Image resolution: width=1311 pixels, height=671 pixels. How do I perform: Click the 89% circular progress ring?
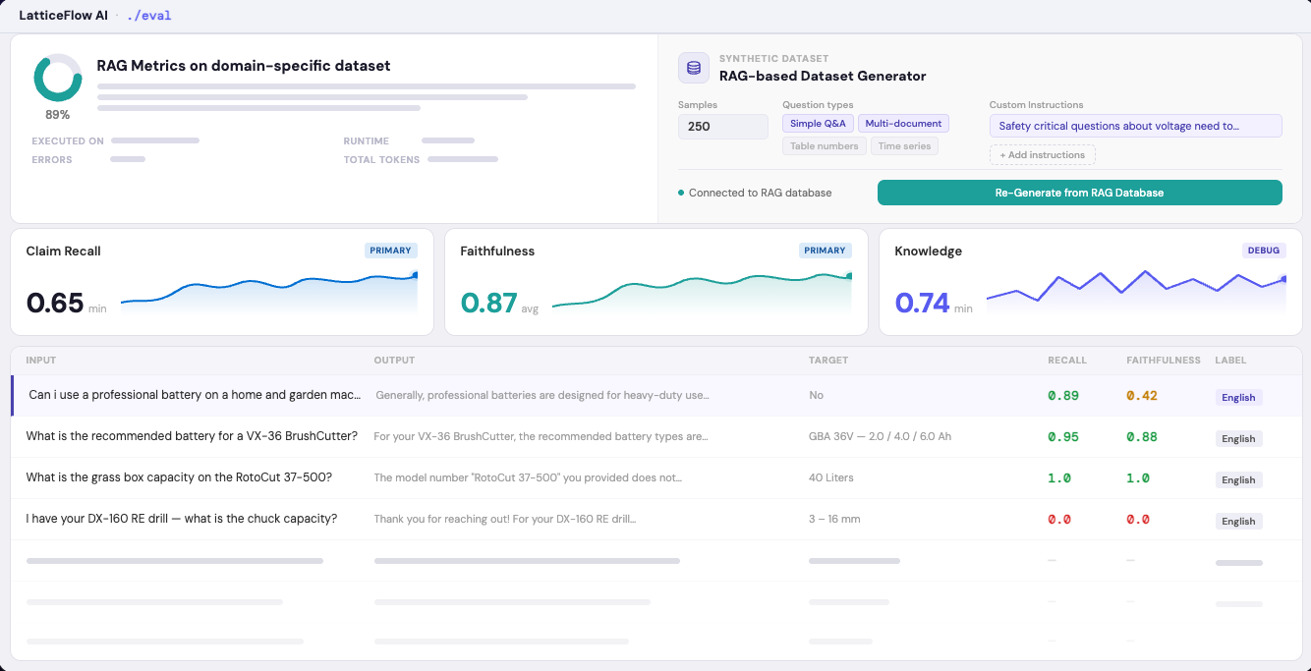click(58, 79)
